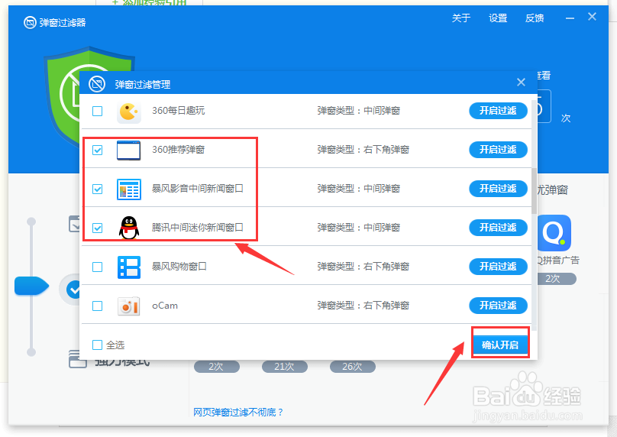Open the 反馈 menu in title bar
Image resolution: width=617 pixels, height=437 pixels.
coord(535,18)
